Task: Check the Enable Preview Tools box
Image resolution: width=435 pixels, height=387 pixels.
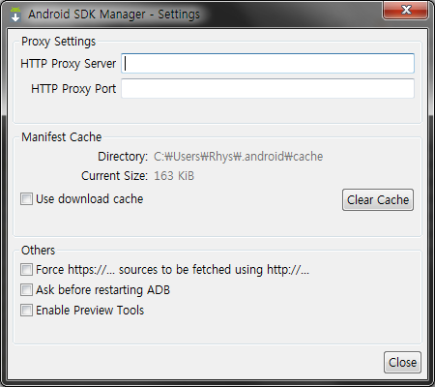Action: (26, 311)
